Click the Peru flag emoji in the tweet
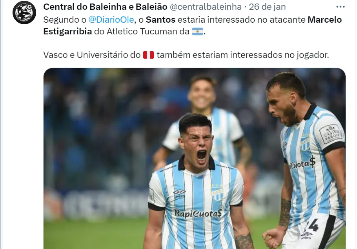This screenshot has height=249, width=357. click(x=148, y=55)
